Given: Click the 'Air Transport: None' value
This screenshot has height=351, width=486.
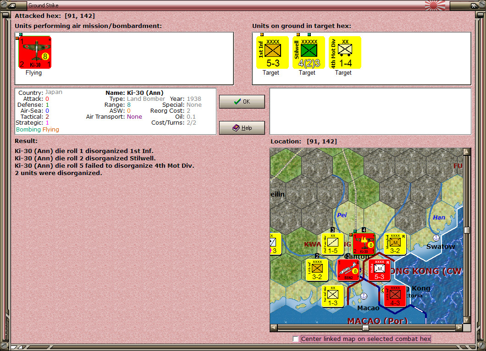Looking at the screenshot, I should [134, 117].
